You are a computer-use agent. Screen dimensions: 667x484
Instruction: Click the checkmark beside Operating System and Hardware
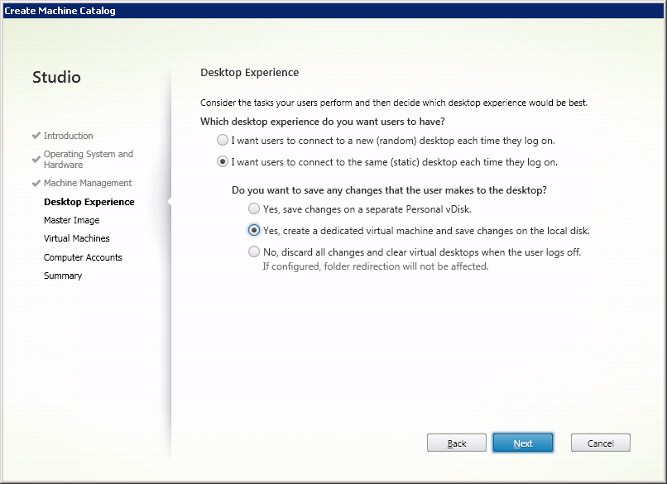tap(36, 160)
